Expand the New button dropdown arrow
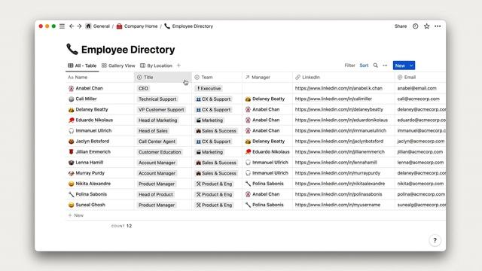Image resolution: width=482 pixels, height=271 pixels. pos(411,65)
